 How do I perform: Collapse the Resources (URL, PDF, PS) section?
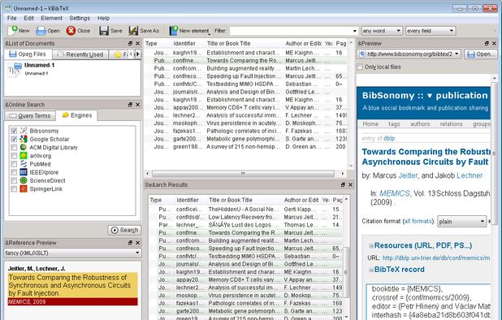tap(371, 246)
